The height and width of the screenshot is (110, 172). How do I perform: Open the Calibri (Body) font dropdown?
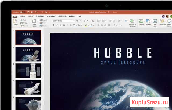pyautogui.click(x=63, y=21)
